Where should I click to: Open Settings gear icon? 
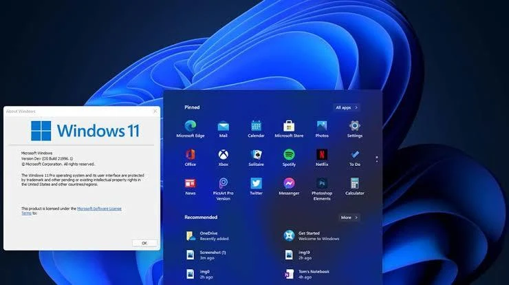(355, 129)
